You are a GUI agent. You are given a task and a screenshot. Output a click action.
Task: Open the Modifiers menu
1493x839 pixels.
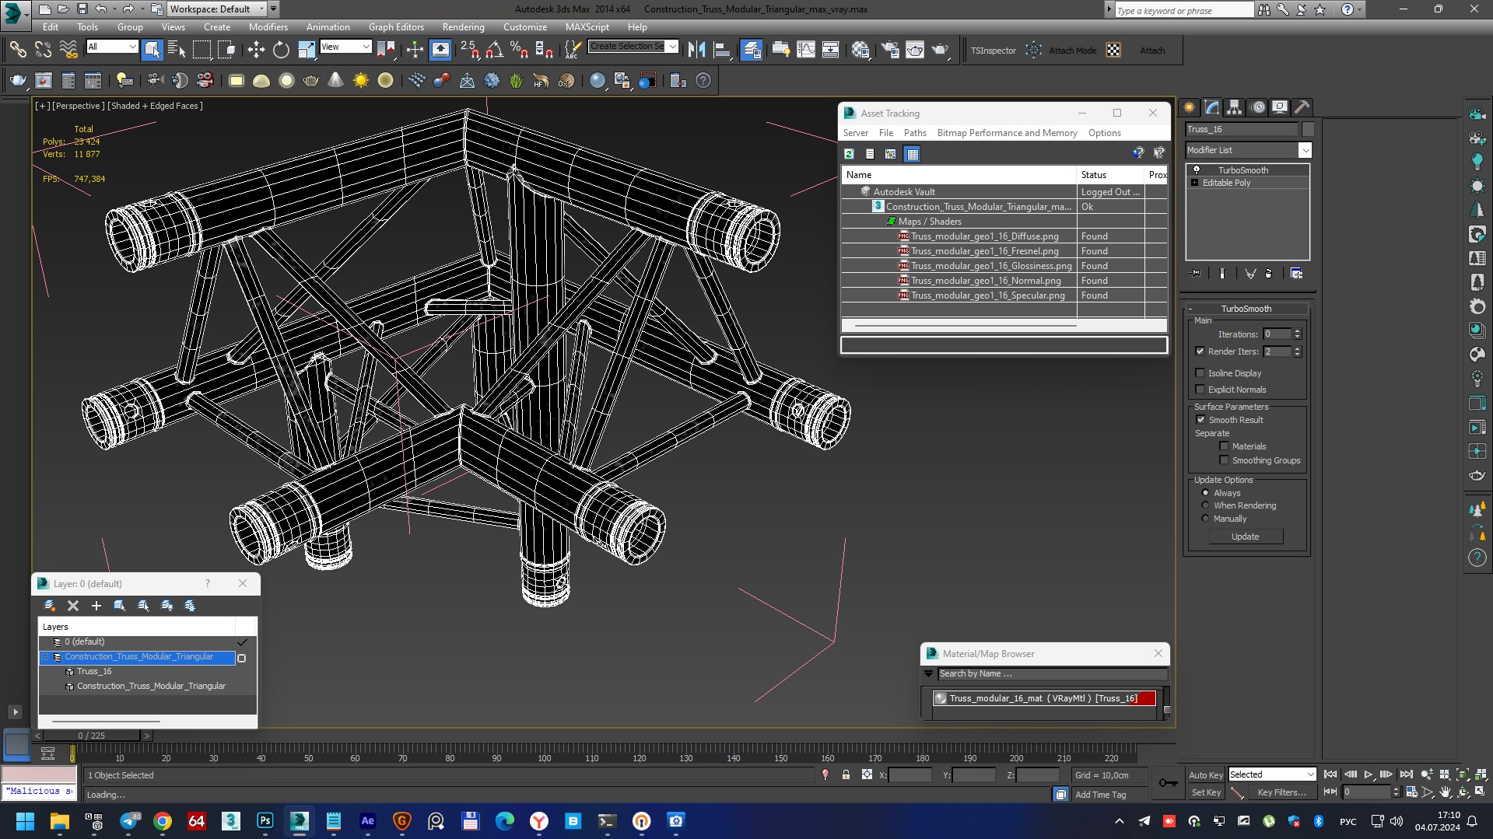point(268,27)
